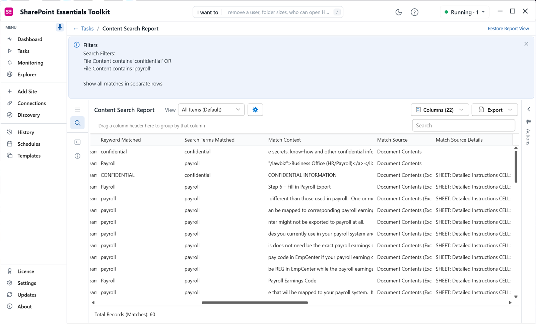Open the help question mark icon

tap(414, 12)
